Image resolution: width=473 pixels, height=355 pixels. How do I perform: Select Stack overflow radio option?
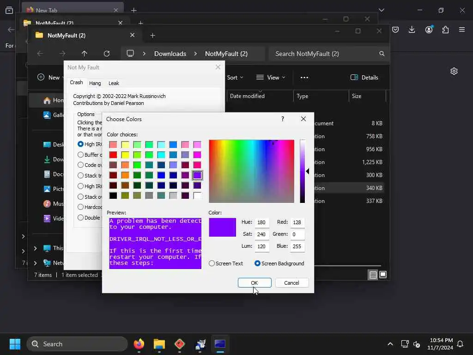80,196
